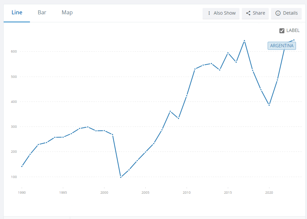Click the 2020 trough data point
The height and width of the screenshot is (219, 307).
point(269,105)
